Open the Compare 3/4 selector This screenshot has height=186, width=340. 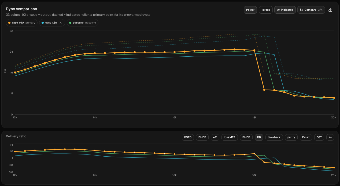(311, 10)
